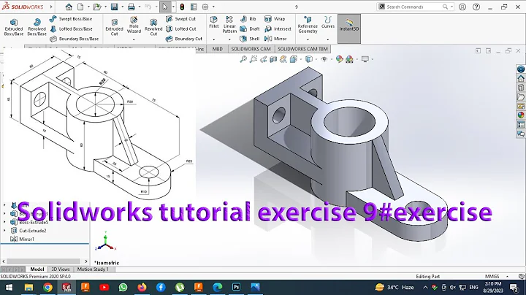Click the Save floppy disk icon

(114, 7)
